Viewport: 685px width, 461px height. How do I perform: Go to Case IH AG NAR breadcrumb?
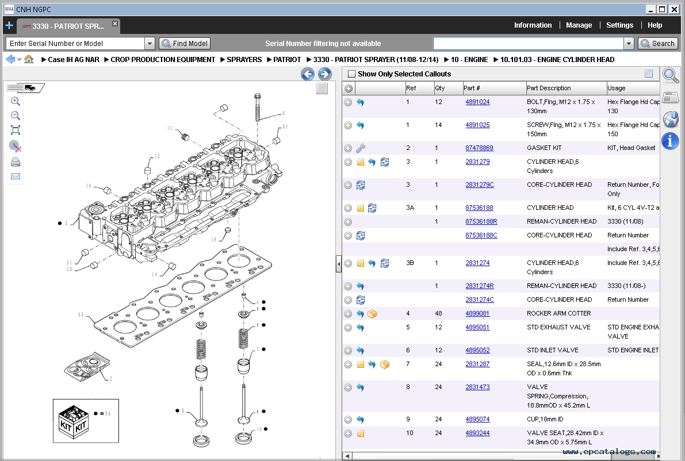[74, 59]
